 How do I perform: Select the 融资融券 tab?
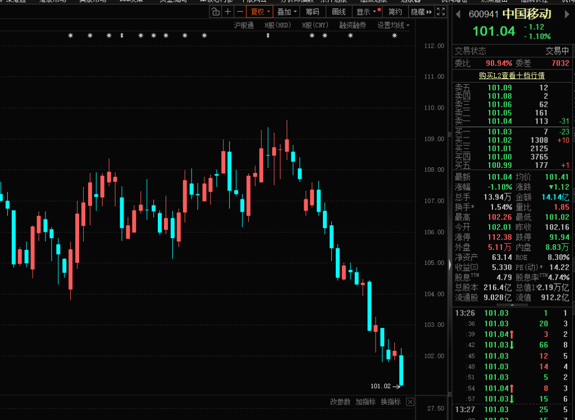pyautogui.click(x=352, y=25)
